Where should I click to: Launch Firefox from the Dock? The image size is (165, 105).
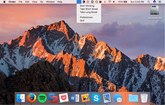pos(31,98)
